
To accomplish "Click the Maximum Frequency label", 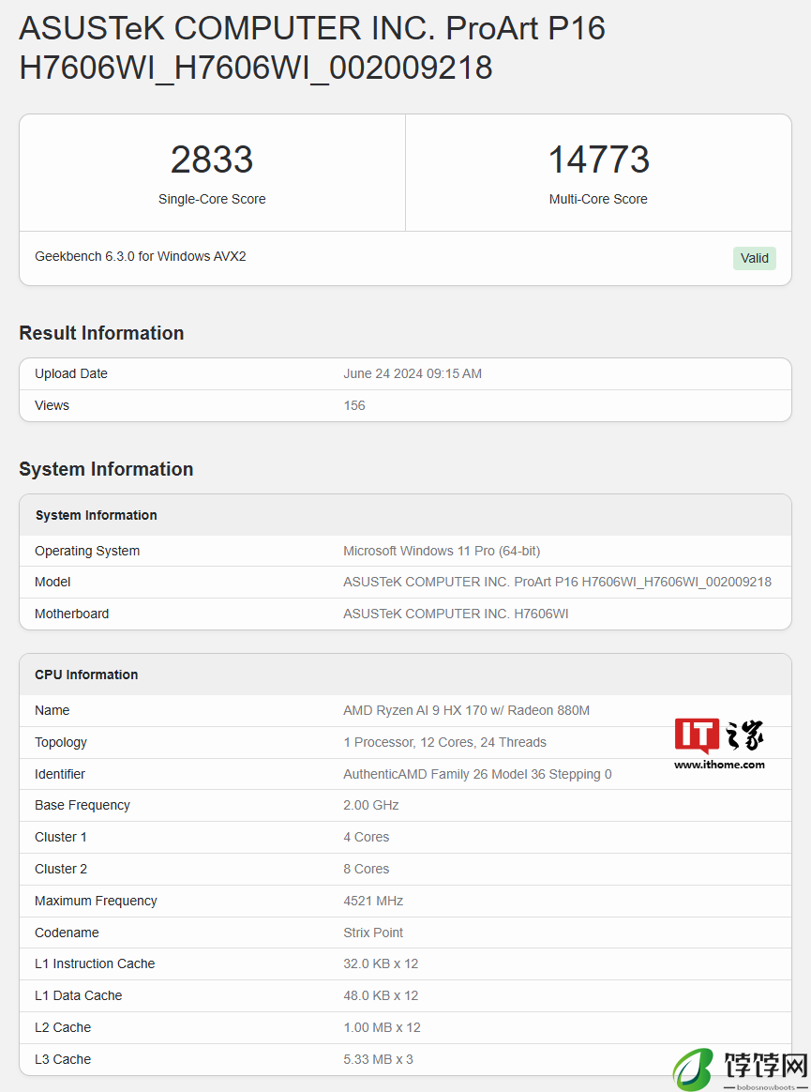I will click(96, 901).
